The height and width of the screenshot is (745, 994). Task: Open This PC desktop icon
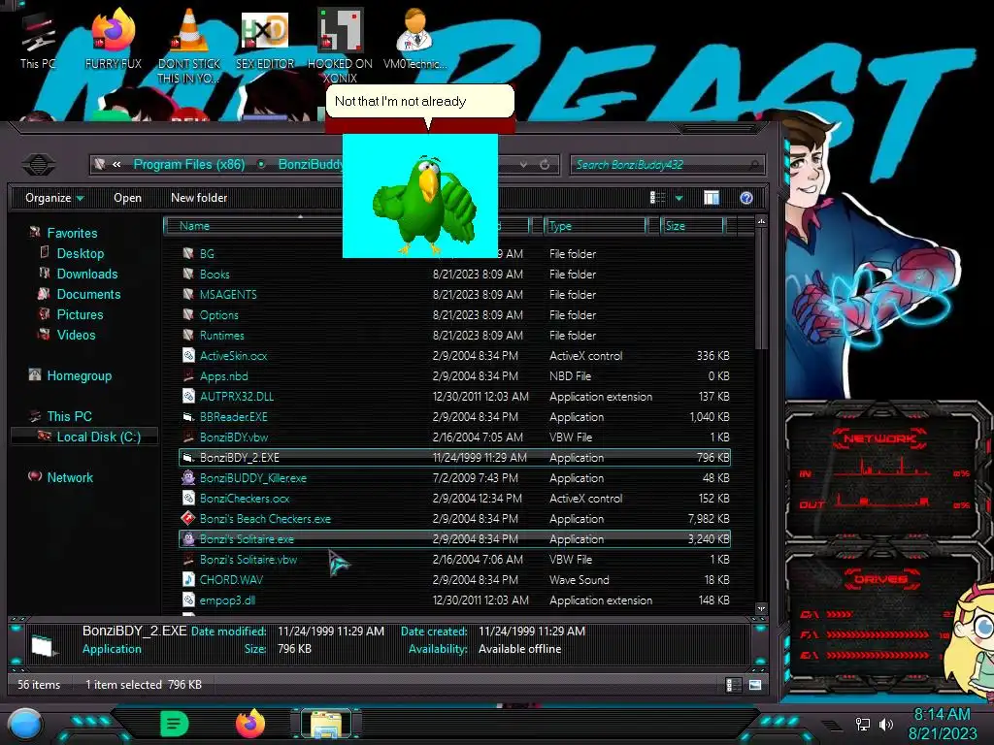coord(38,41)
